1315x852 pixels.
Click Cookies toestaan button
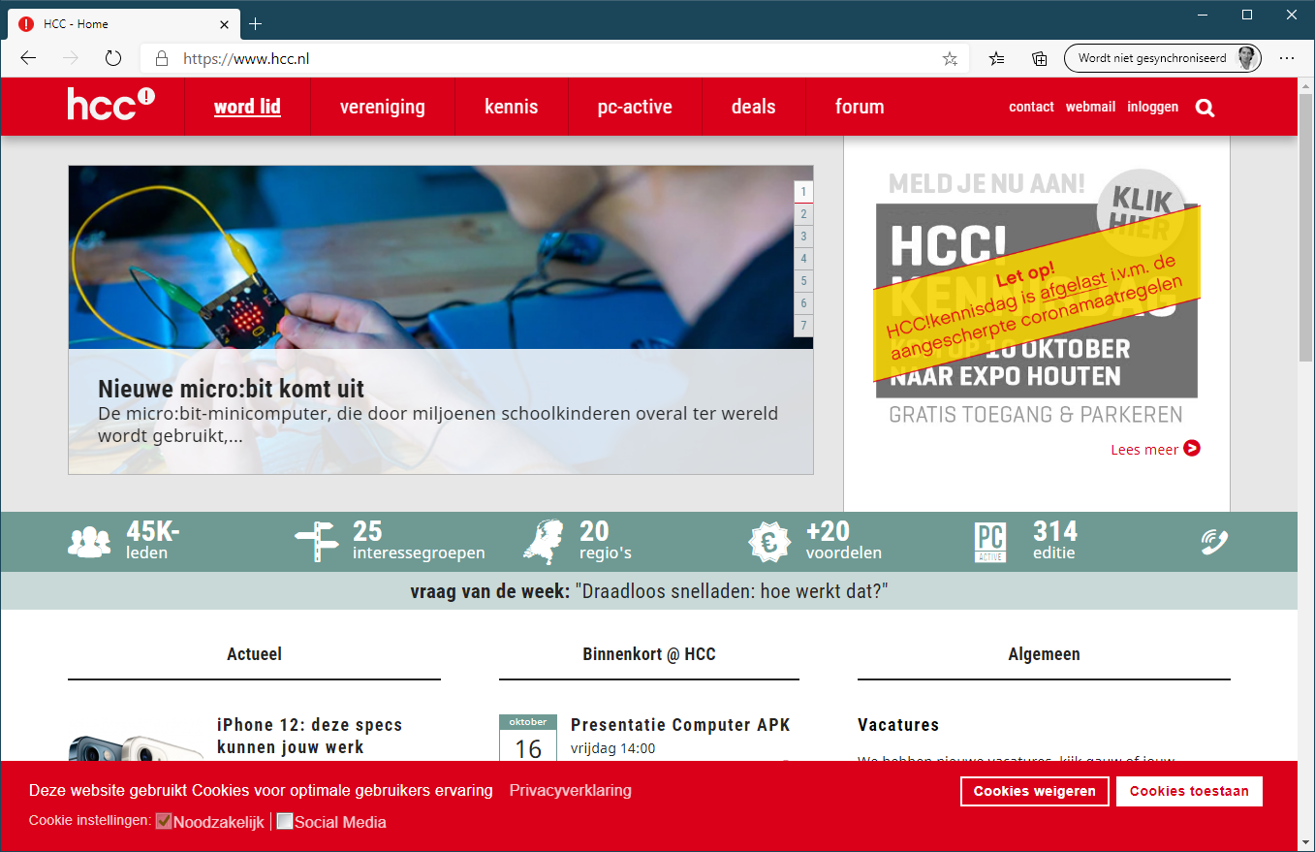click(1189, 791)
